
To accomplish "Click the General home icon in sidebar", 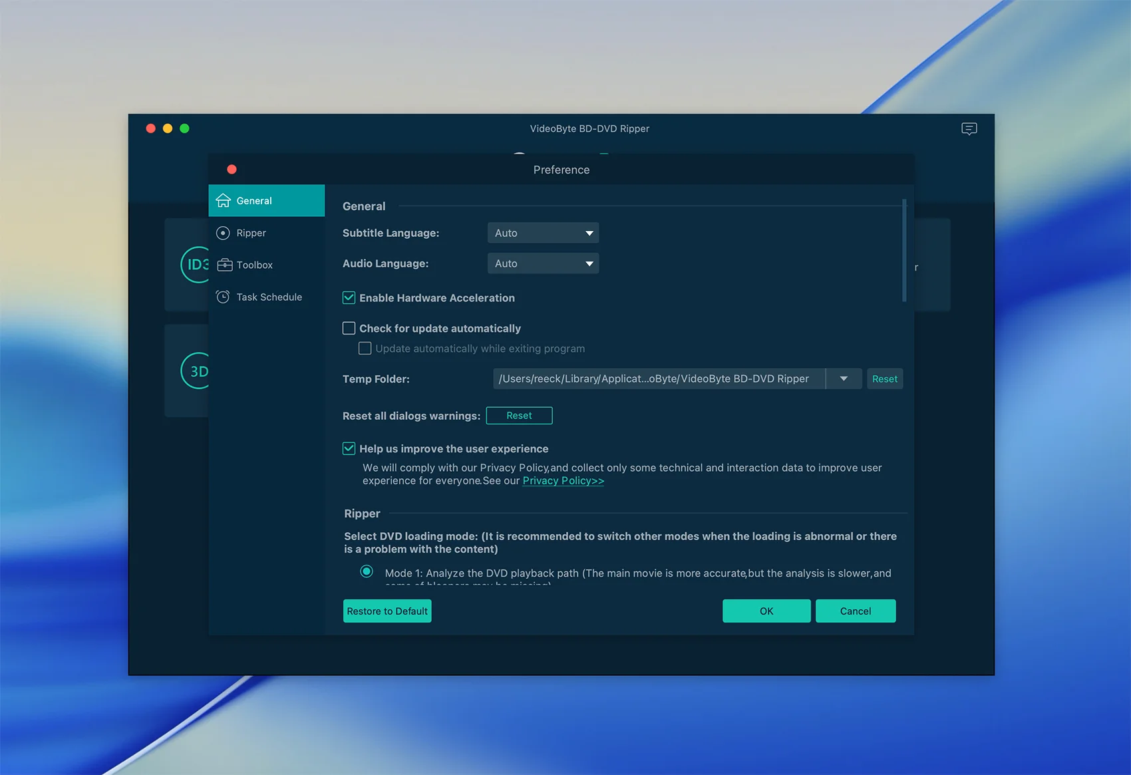I will [x=224, y=201].
